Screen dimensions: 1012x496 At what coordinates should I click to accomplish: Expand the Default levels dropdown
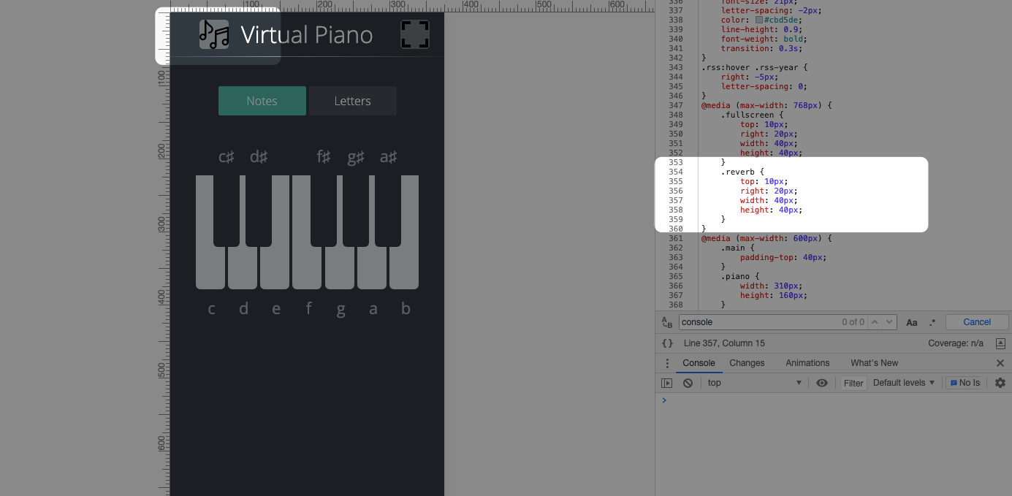904,383
